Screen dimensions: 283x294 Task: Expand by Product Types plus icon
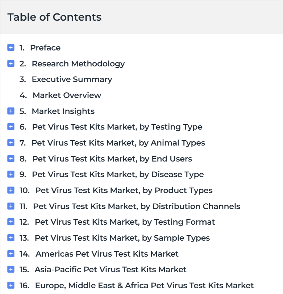[x=11, y=190]
